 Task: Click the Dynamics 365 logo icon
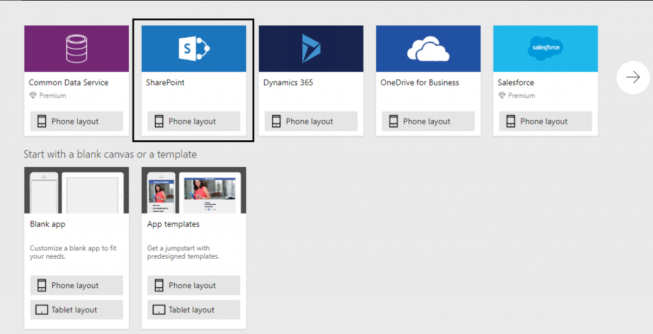311,48
